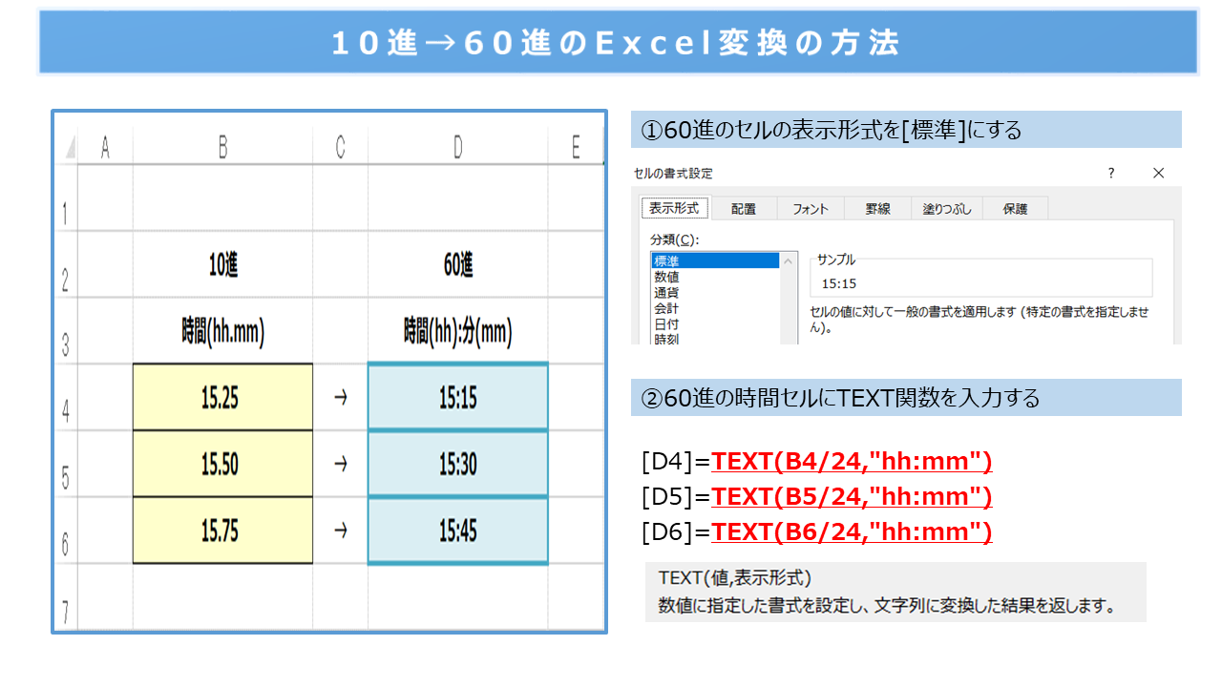Select column E header
1222x687 pixels.
coord(576,146)
